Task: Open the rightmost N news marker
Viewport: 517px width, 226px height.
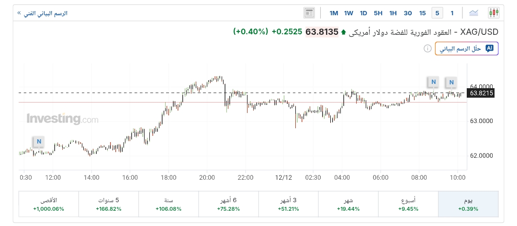Action: (451, 82)
